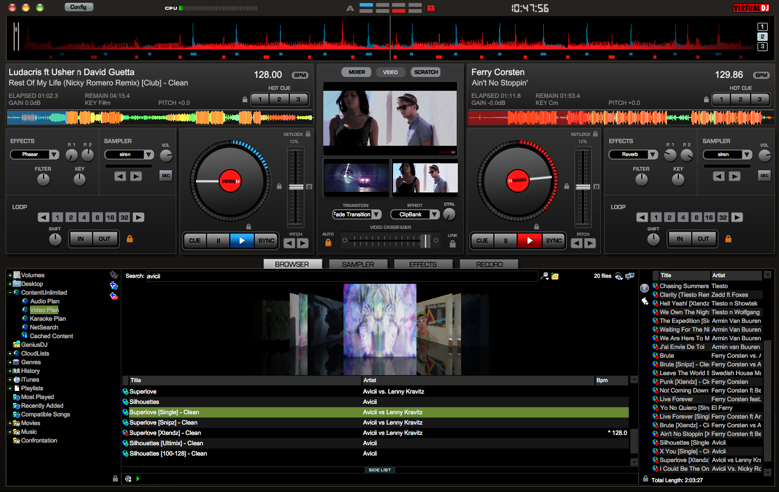Open the Config settings button
Viewport: 779px width, 492px height.
click(x=78, y=7)
